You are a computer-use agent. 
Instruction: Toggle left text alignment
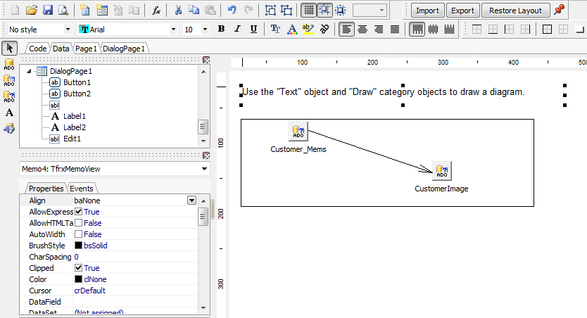point(346,29)
